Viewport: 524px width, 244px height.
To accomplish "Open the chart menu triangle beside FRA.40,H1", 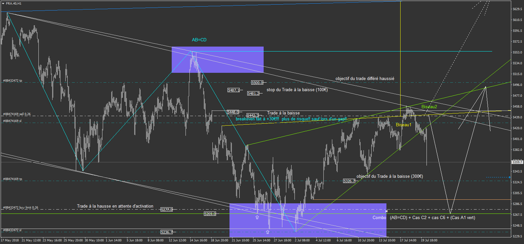I will point(3,4).
